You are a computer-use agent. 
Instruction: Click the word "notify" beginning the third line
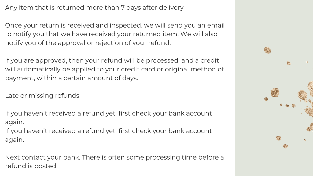(15, 43)
